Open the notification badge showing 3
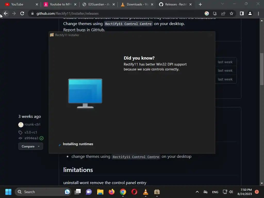This screenshot has width=264, height=198. [x=257, y=192]
